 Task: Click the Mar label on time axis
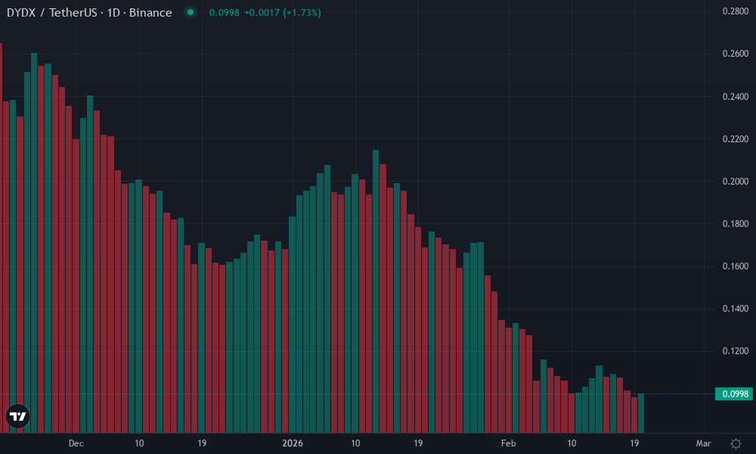point(703,443)
